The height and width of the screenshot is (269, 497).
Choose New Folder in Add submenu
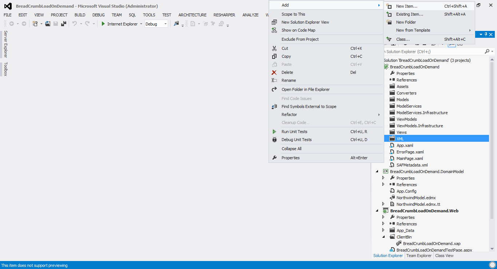pos(429,22)
